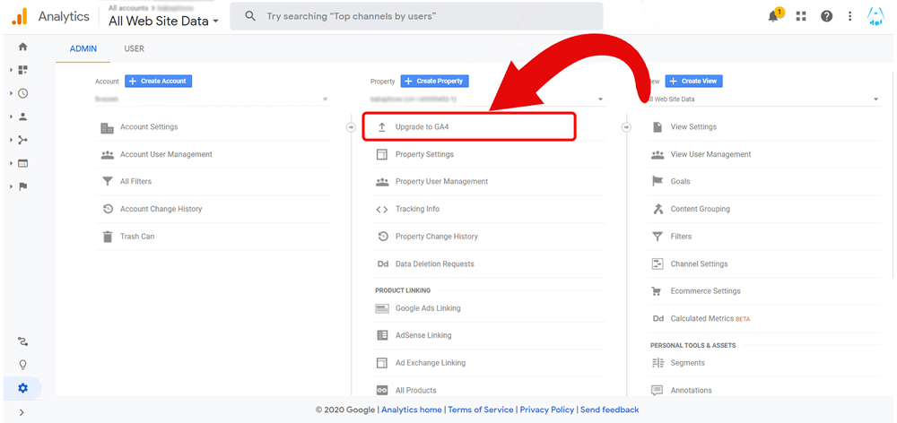Click arrow connector between Property and View columns
The height and width of the screenshot is (423, 897).
pos(626,127)
